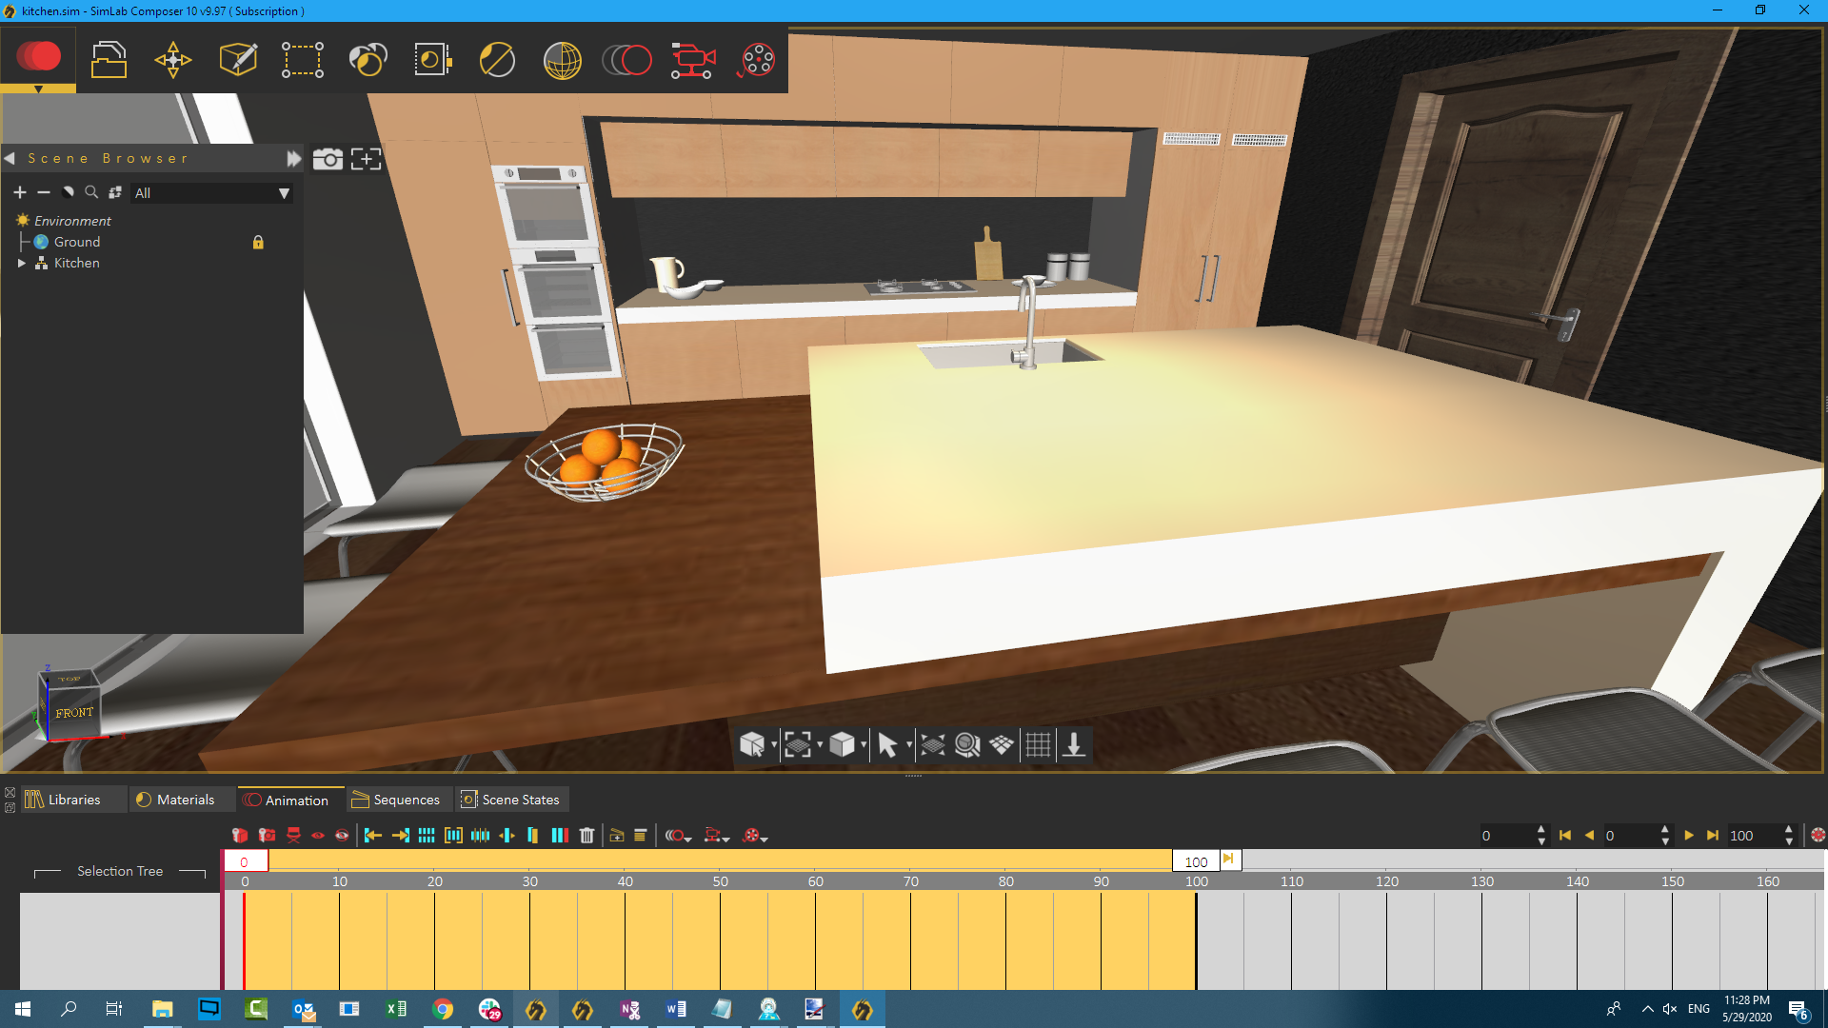1828x1028 pixels.
Task: Click the red key object icon
Action: [240, 836]
